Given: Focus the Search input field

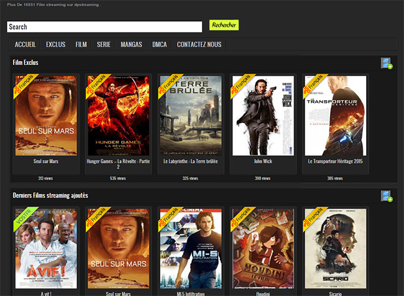Looking at the screenshot, I should click(x=104, y=27).
